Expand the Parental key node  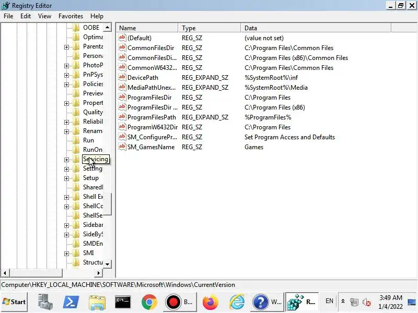tap(67, 47)
